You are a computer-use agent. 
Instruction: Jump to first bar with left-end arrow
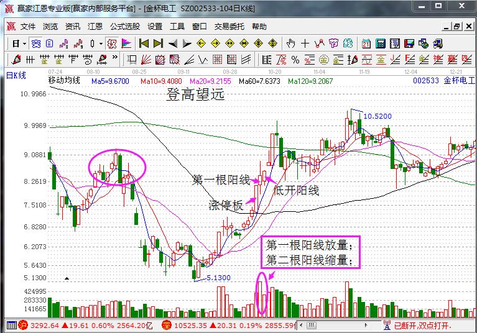click(144, 43)
